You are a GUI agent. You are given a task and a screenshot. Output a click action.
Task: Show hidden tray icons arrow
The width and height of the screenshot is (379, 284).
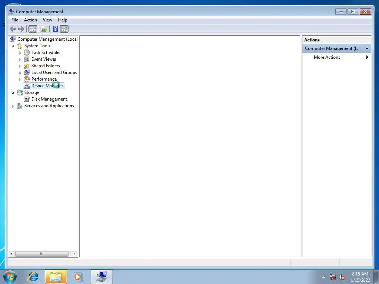pyautogui.click(x=323, y=277)
